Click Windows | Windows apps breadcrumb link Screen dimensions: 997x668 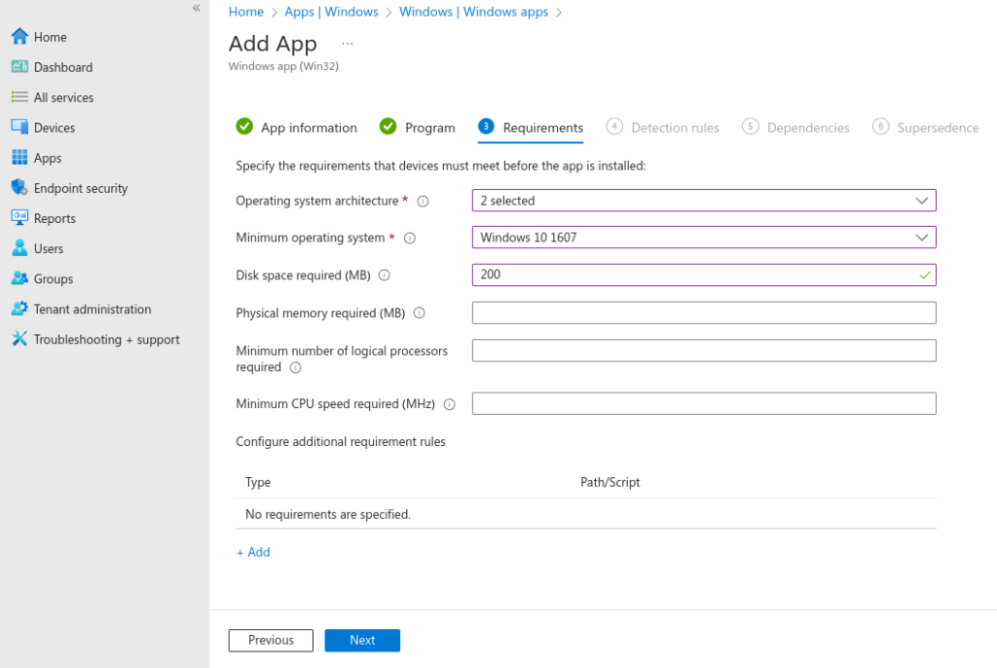click(474, 12)
